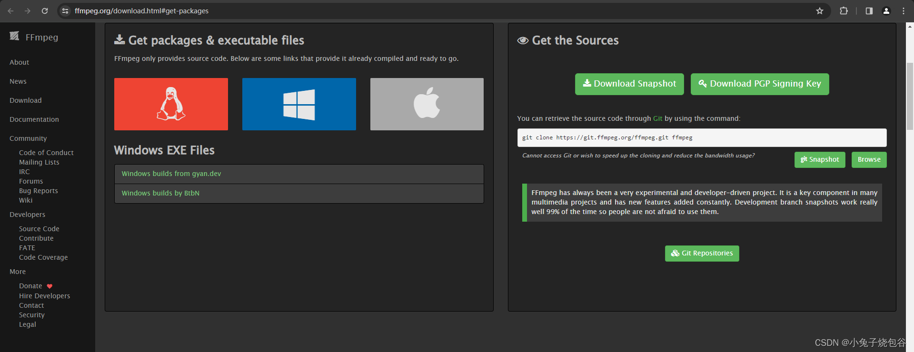
Task: Open Forums link in sidebar
Action: point(31,181)
